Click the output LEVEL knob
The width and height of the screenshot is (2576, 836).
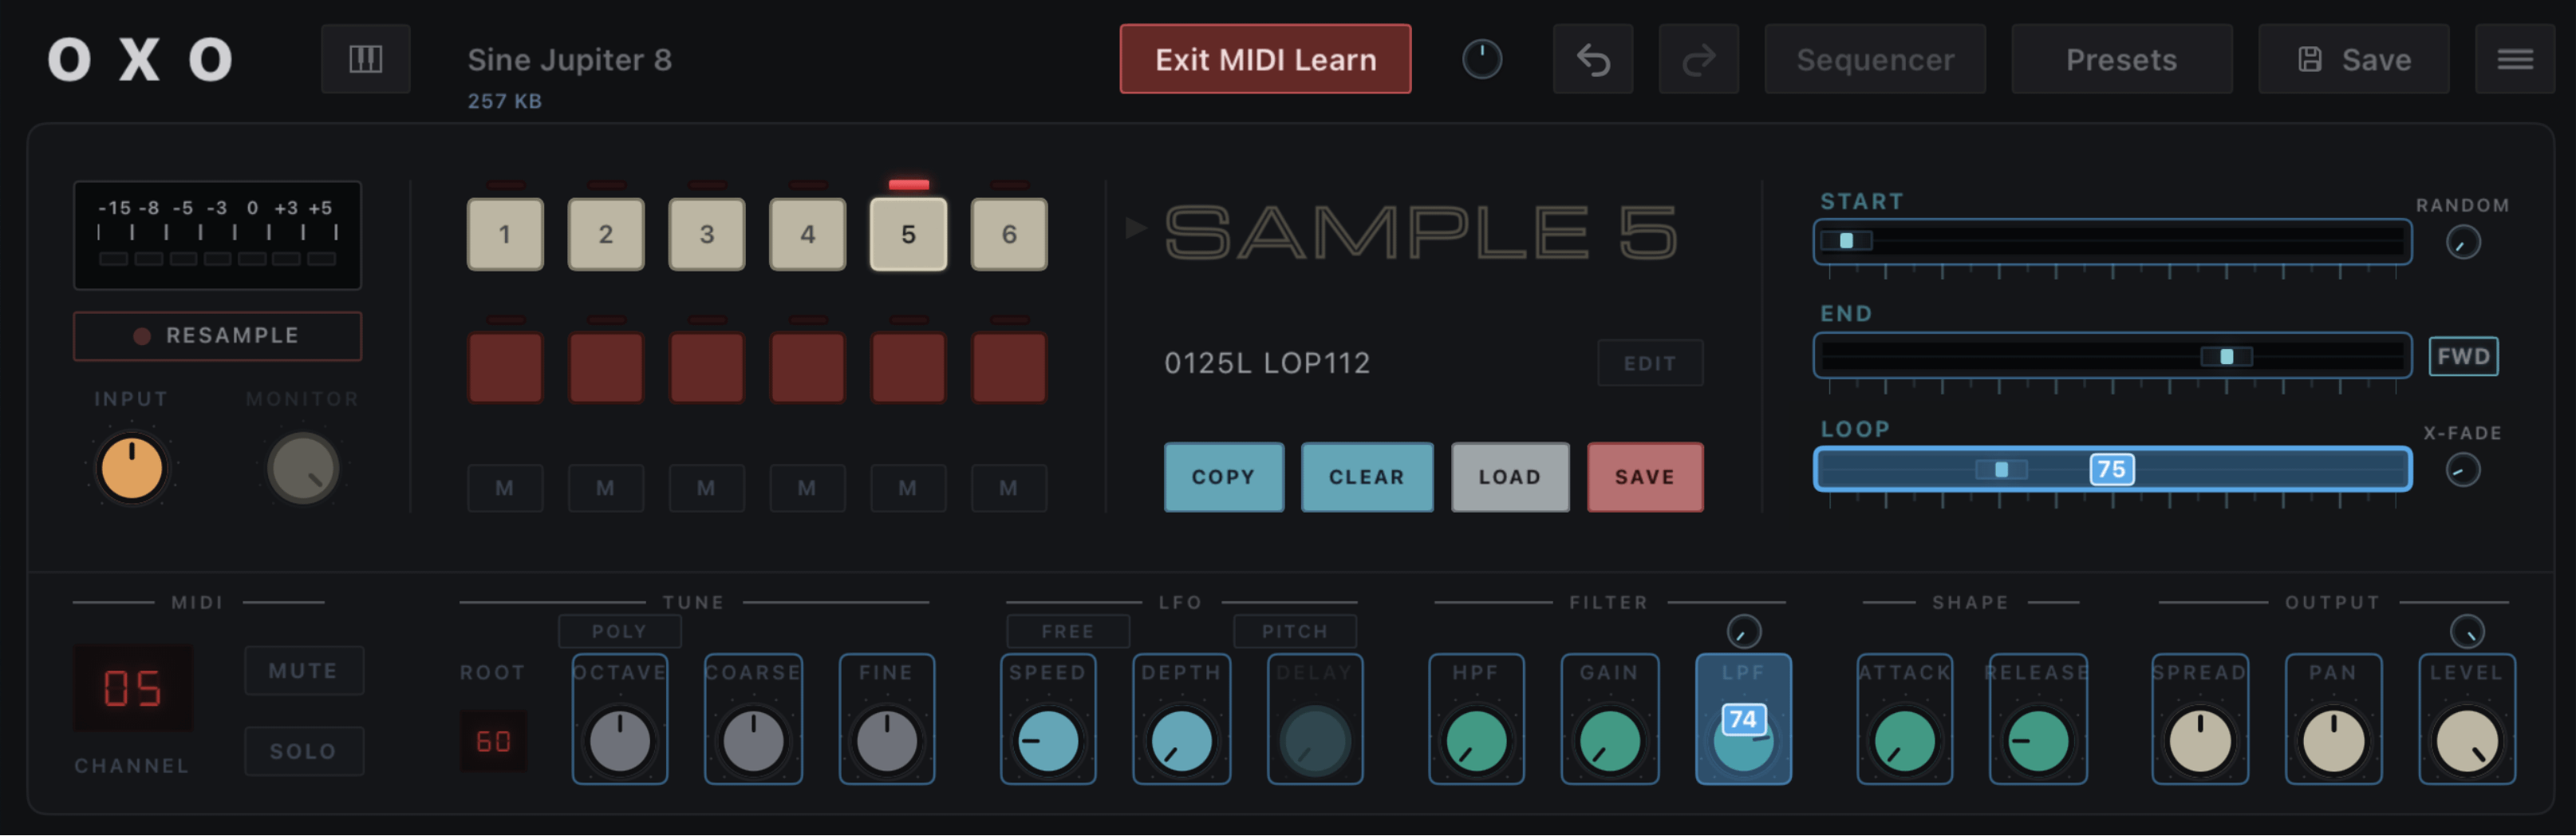pyautogui.click(x=2466, y=742)
